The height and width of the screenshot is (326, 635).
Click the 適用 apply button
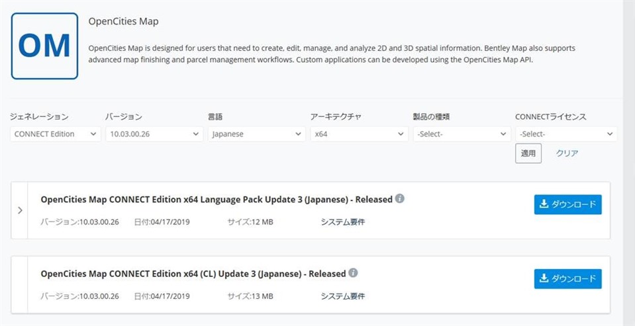tap(528, 153)
